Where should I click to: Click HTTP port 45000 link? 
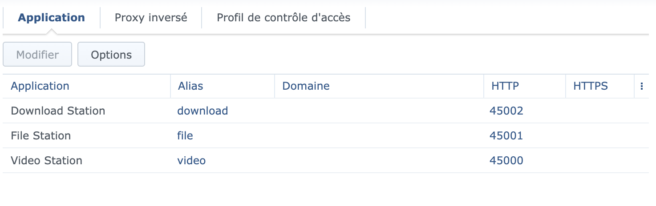coord(506,160)
